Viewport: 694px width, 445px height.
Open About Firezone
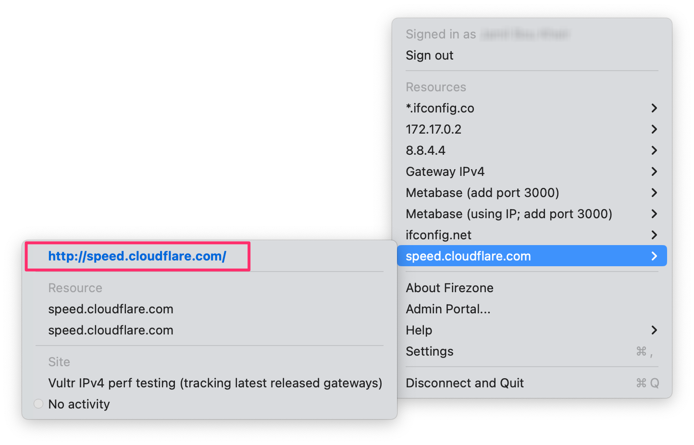[x=449, y=288]
